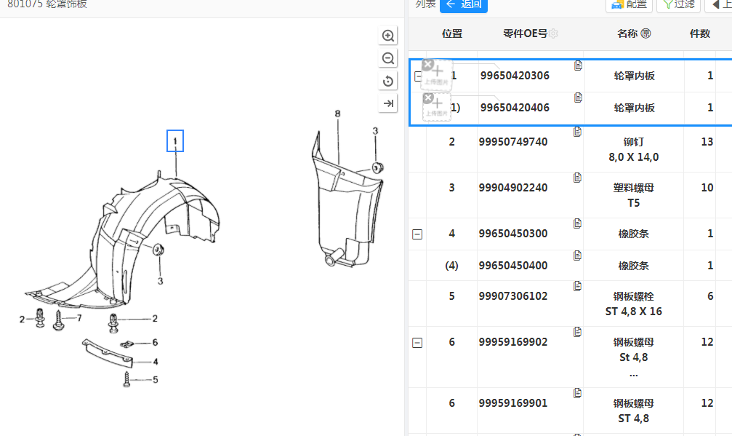Toggle the 原 icon beside 名称
Screen dimensions: 732x436
[645, 33]
